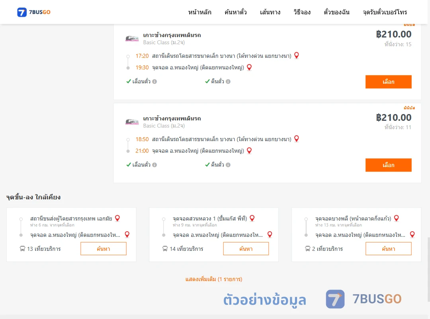The height and width of the screenshot is (319, 430).
Task: Open map pin for 19:30 arrival stop
Action: (249, 67)
